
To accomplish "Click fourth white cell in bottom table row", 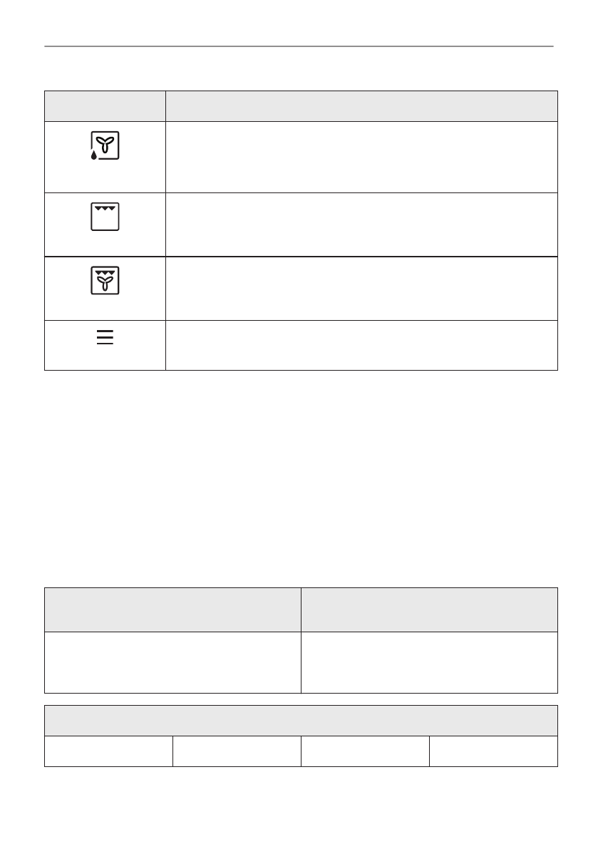I will [493, 751].
